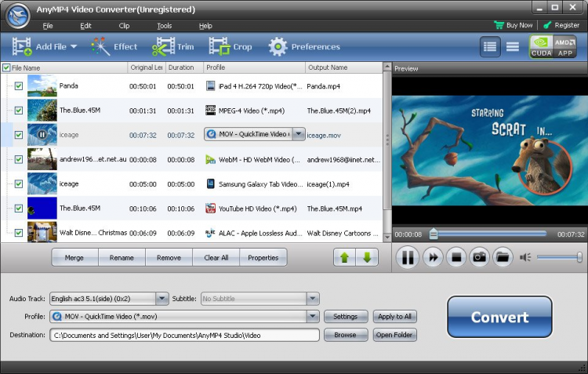This screenshot has width=588, height=374.
Task: Uncheck the Panda file checkbox
Action: coord(19,86)
